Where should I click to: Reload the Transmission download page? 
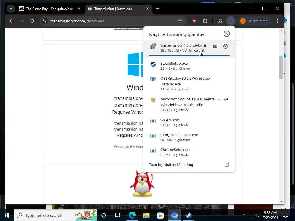[x=32, y=21]
